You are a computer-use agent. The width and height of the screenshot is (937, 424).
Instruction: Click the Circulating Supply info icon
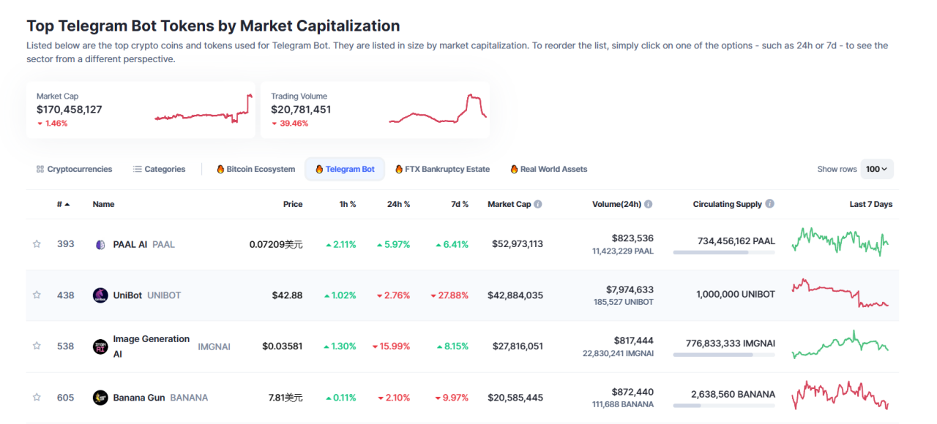click(769, 205)
